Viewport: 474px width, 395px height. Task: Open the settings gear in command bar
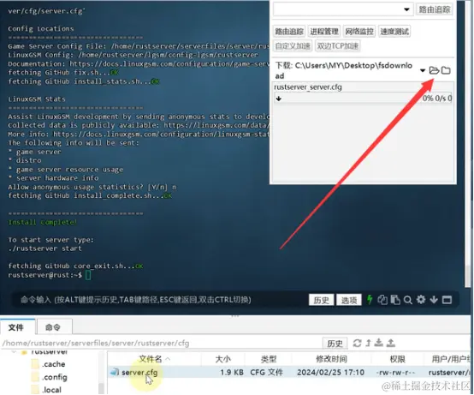[421, 300]
